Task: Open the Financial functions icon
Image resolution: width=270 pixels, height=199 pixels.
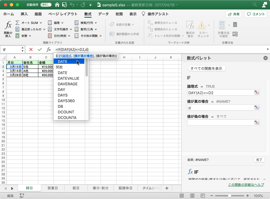Action: (17, 36)
